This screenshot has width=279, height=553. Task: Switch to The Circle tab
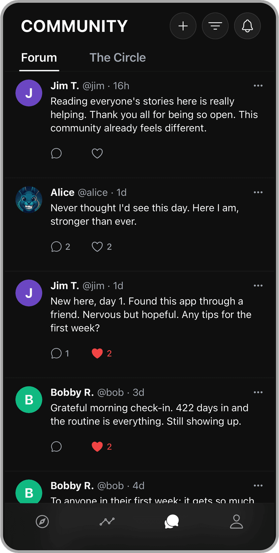pos(118,58)
